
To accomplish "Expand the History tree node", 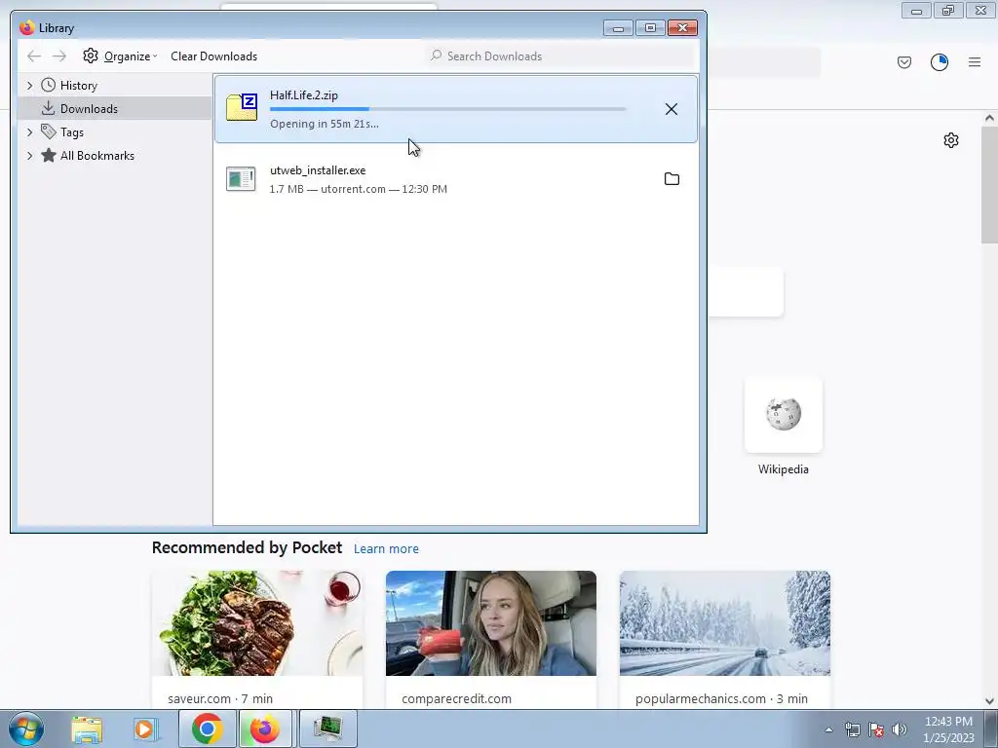I will 29,86.
